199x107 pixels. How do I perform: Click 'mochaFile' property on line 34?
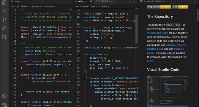coord(107,99)
